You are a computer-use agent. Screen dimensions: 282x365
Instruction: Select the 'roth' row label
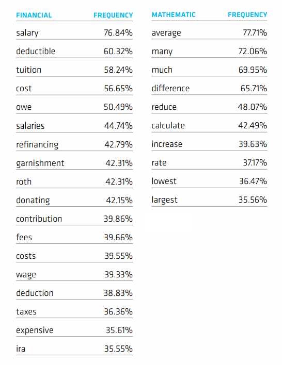coord(24,181)
